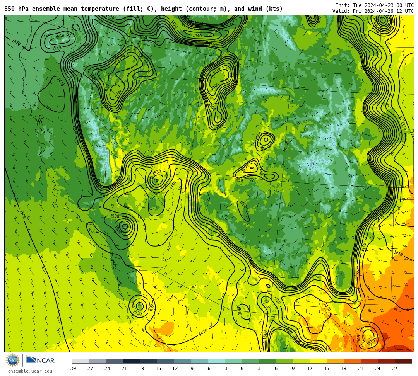The image size is (418, 376).
Task: Pick the maroon swatch right of 27
Action: (x=403, y=361)
